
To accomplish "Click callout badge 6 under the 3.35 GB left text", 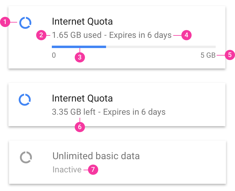I will [80, 127].
